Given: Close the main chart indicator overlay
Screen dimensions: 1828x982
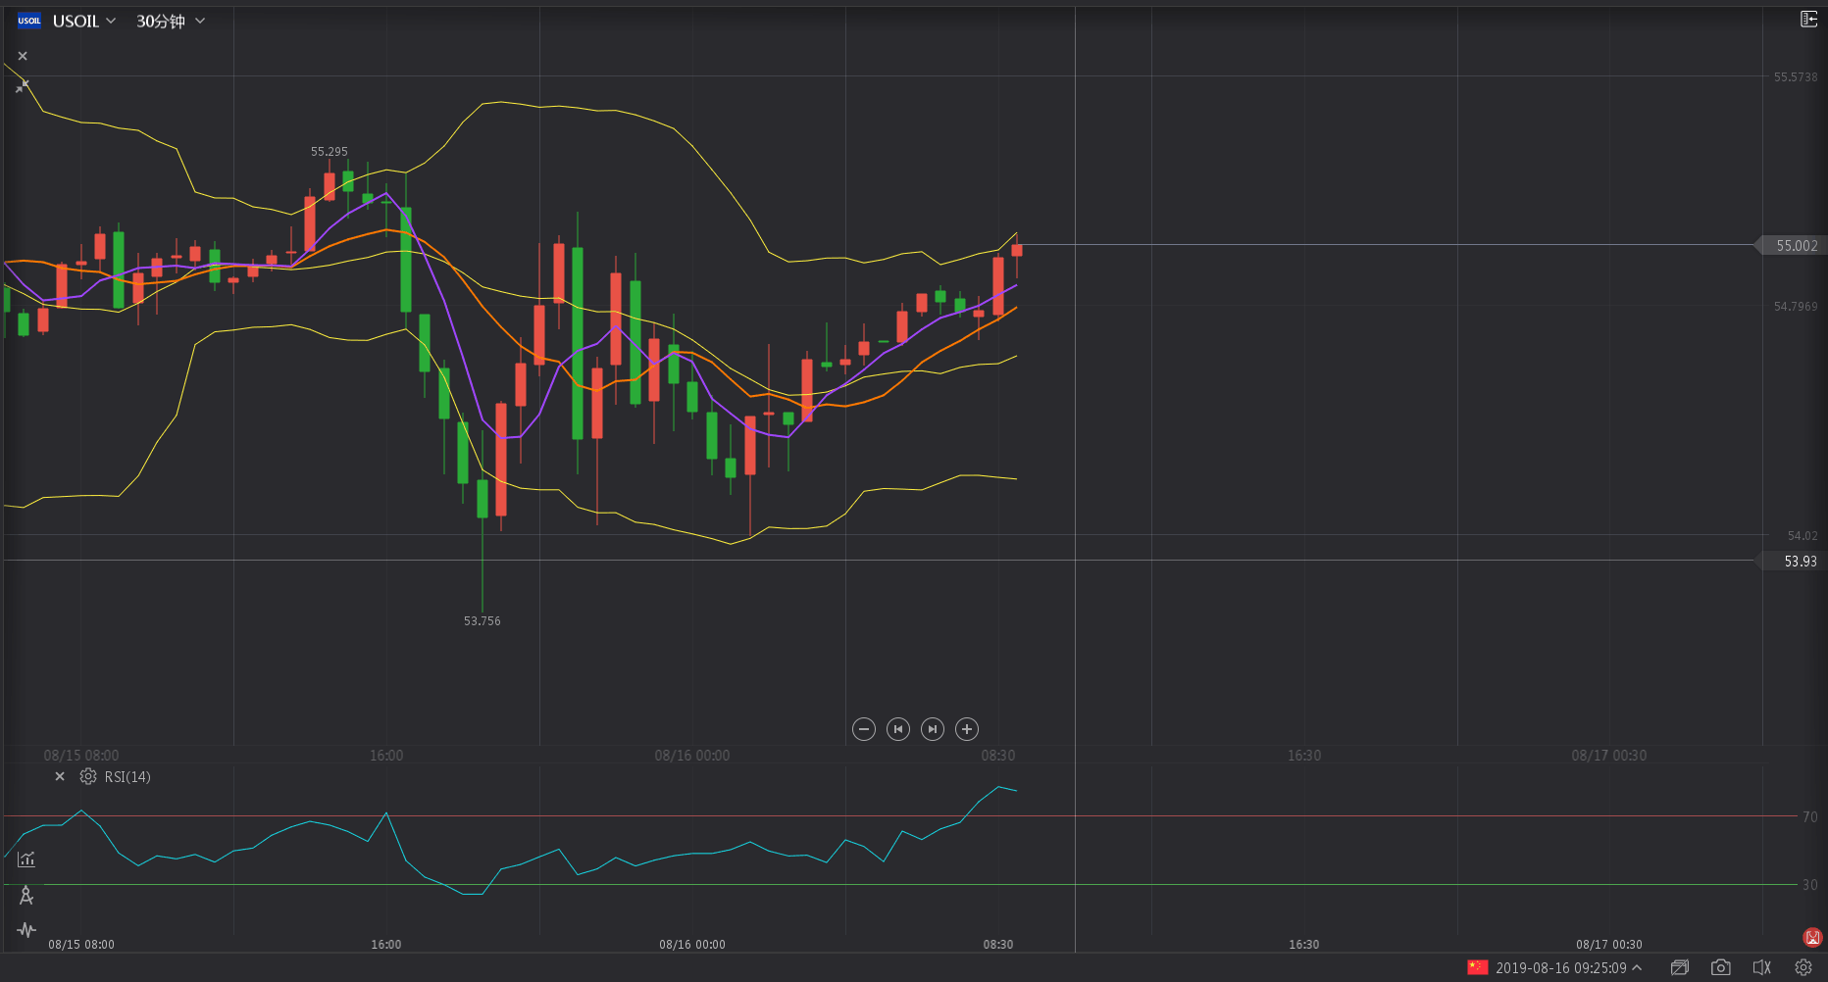Looking at the screenshot, I should pos(23,56).
